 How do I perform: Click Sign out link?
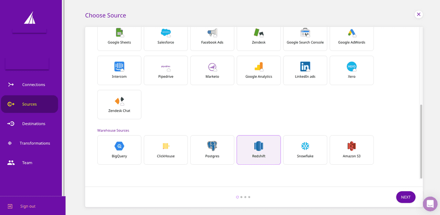[x=27, y=206]
